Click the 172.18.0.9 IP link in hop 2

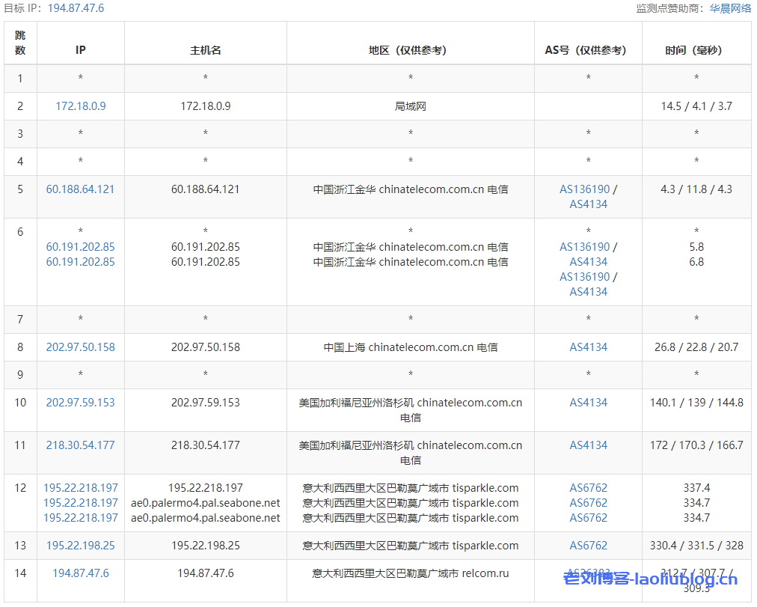[81, 106]
